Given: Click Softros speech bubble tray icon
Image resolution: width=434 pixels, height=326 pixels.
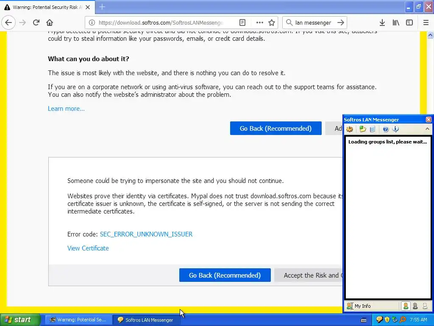Looking at the screenshot, I should [379, 320].
